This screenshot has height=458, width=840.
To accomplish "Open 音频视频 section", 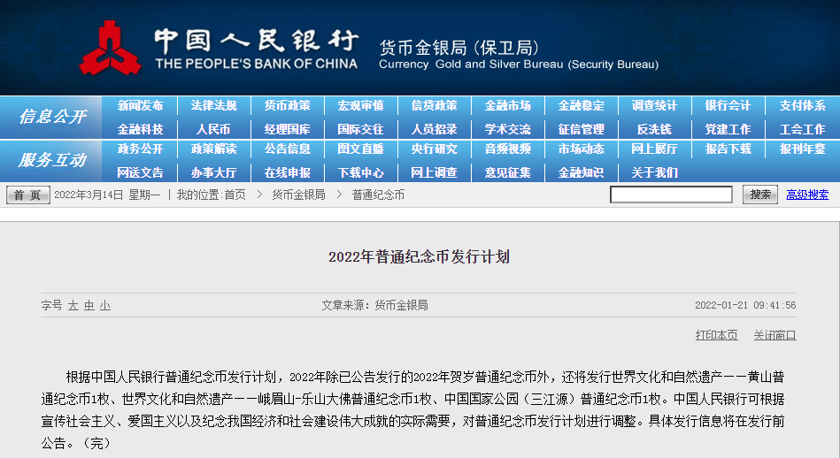I will pyautogui.click(x=507, y=149).
